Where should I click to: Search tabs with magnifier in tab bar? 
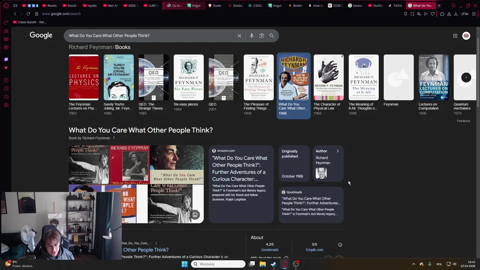pos(453,6)
